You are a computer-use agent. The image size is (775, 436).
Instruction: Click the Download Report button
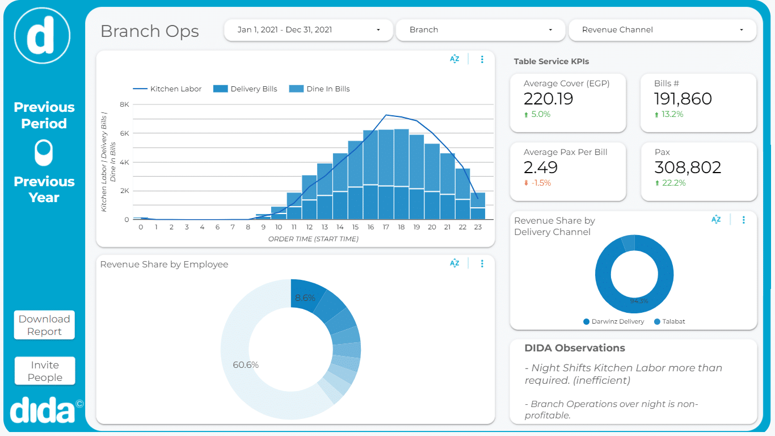tap(44, 325)
